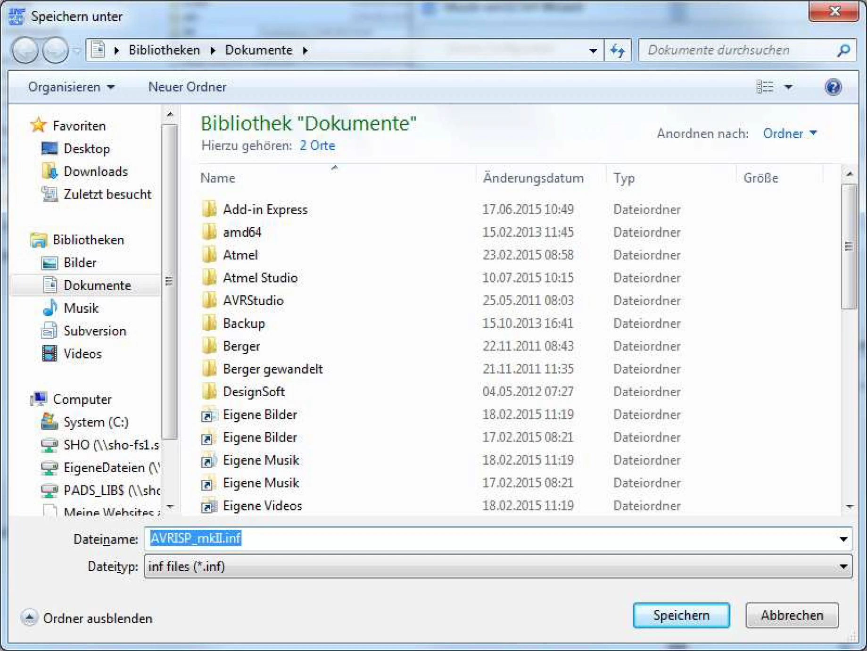867x651 pixels.
Task: Click the 2 Orte link
Action: (317, 146)
